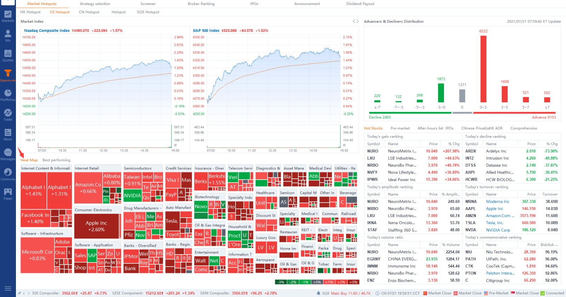Open the Trade sidebar icon
Screen dimensions: 566x297
click(8, 115)
